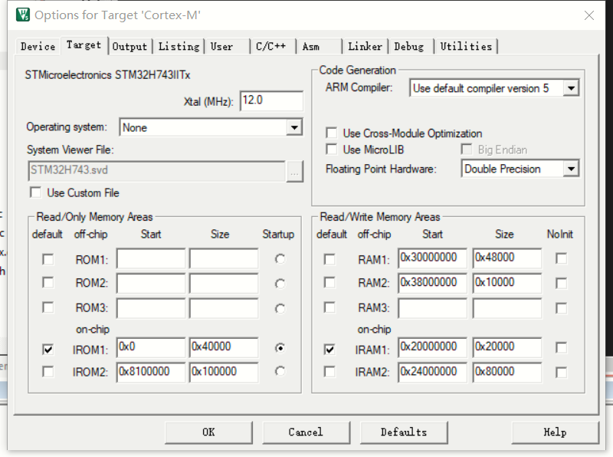The width and height of the screenshot is (613, 457).
Task: Edit IROM1 Size value 0x40000
Action: [224, 347]
